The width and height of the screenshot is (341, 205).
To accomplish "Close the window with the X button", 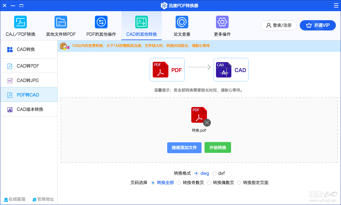I will pyautogui.click(x=5, y=5).
